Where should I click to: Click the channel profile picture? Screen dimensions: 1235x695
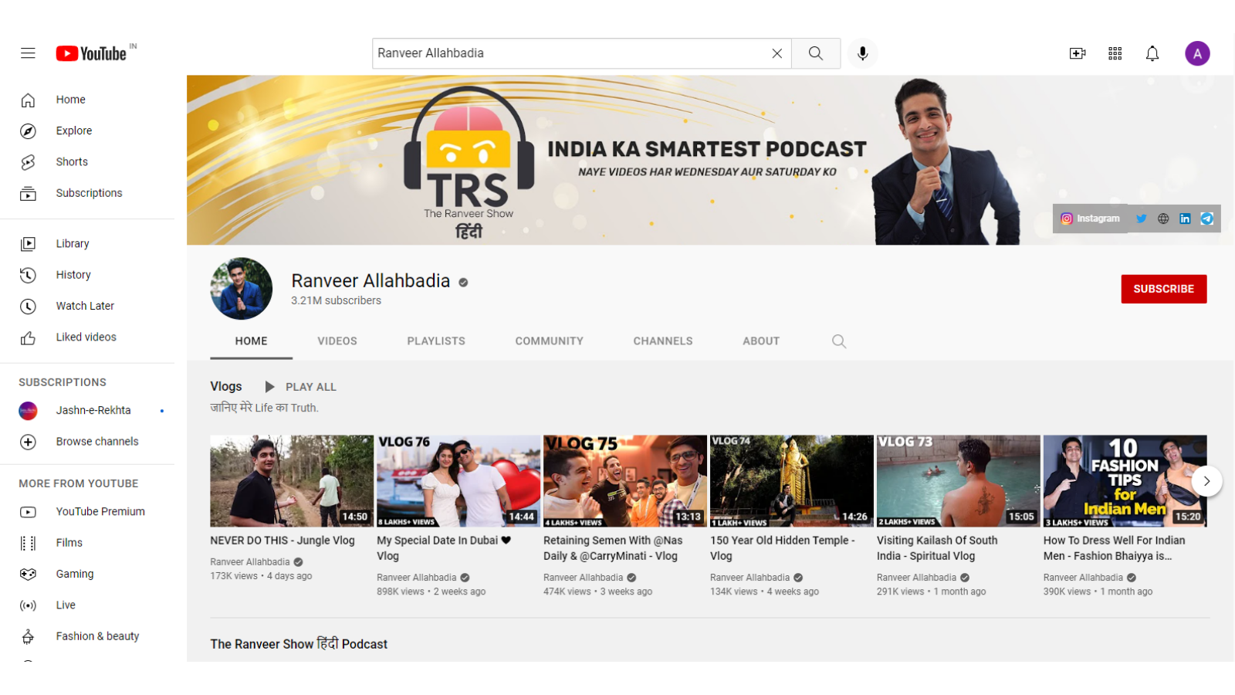[x=241, y=289]
